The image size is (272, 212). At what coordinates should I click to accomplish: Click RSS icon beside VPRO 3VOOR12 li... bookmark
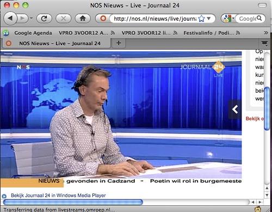pos(175,33)
